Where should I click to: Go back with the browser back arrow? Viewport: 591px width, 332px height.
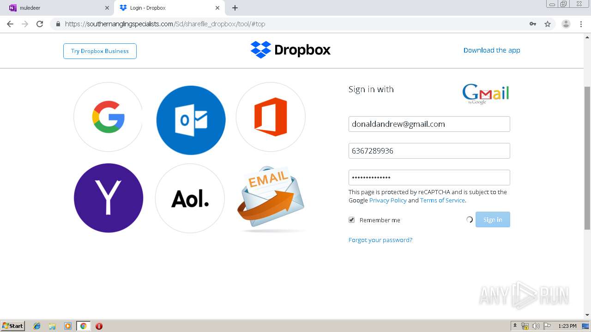pos(10,24)
